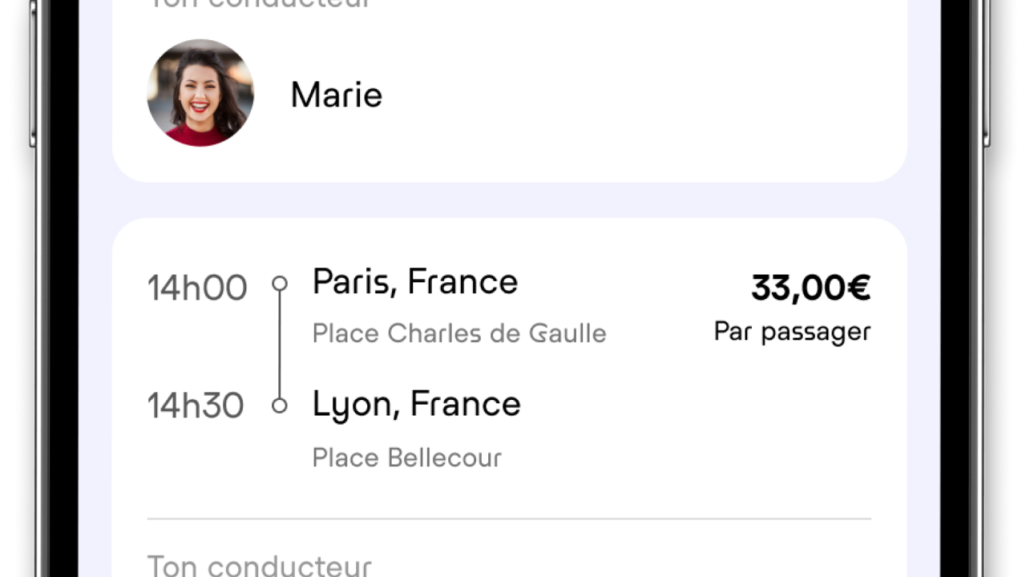This screenshot has height=577, width=1026.
Task: Select the 14h30 arrival time
Action: pos(196,406)
